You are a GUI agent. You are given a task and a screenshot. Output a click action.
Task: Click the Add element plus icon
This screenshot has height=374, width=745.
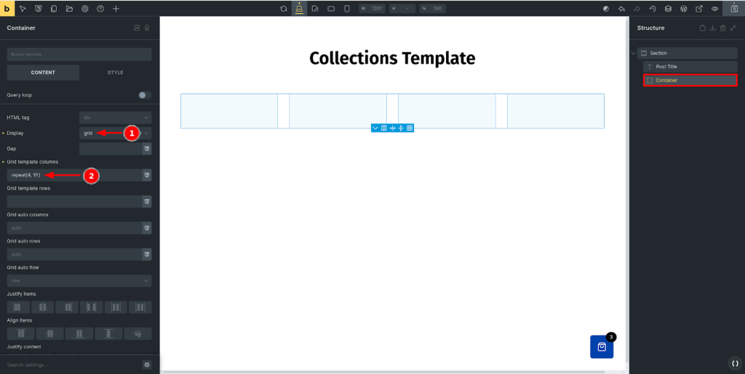116,9
